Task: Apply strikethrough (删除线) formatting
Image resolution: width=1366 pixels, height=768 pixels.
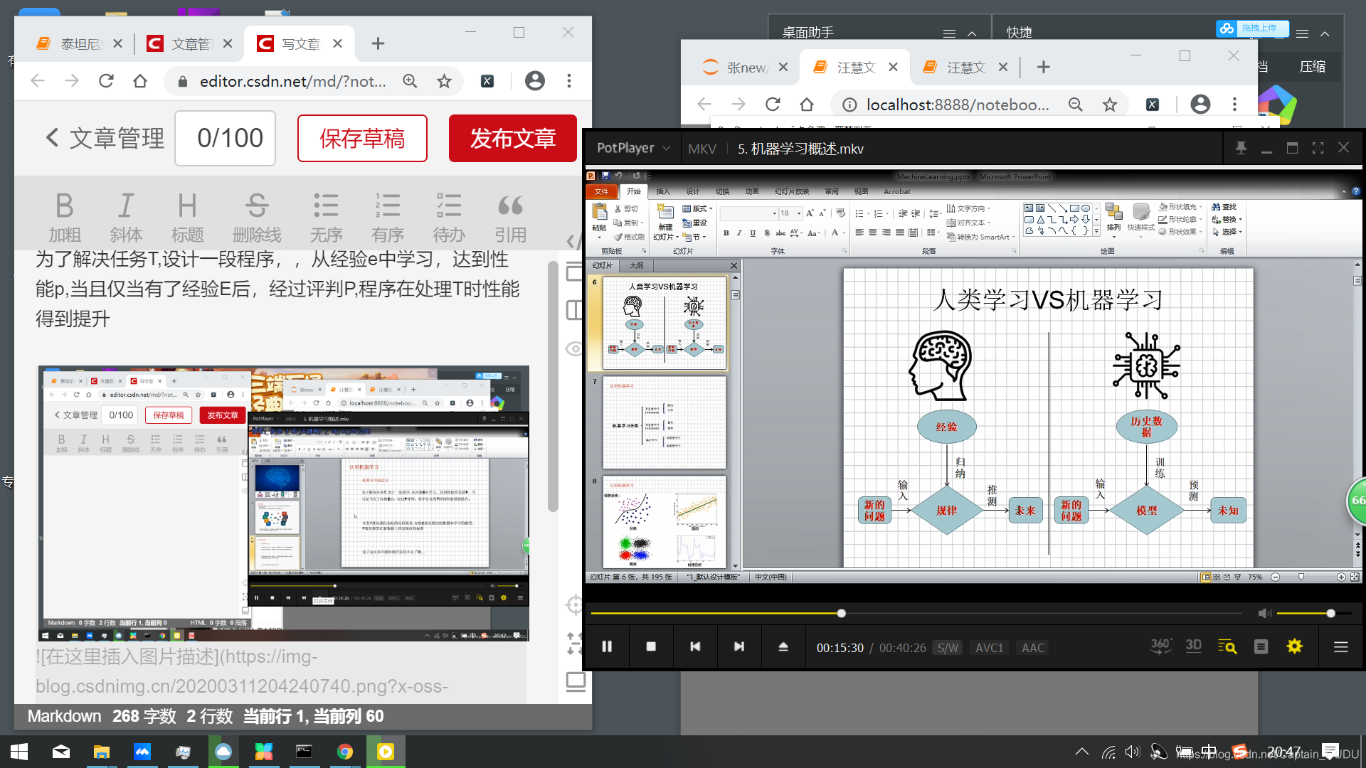Action: coord(257,217)
